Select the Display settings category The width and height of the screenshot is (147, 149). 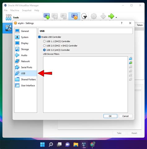[25, 43]
